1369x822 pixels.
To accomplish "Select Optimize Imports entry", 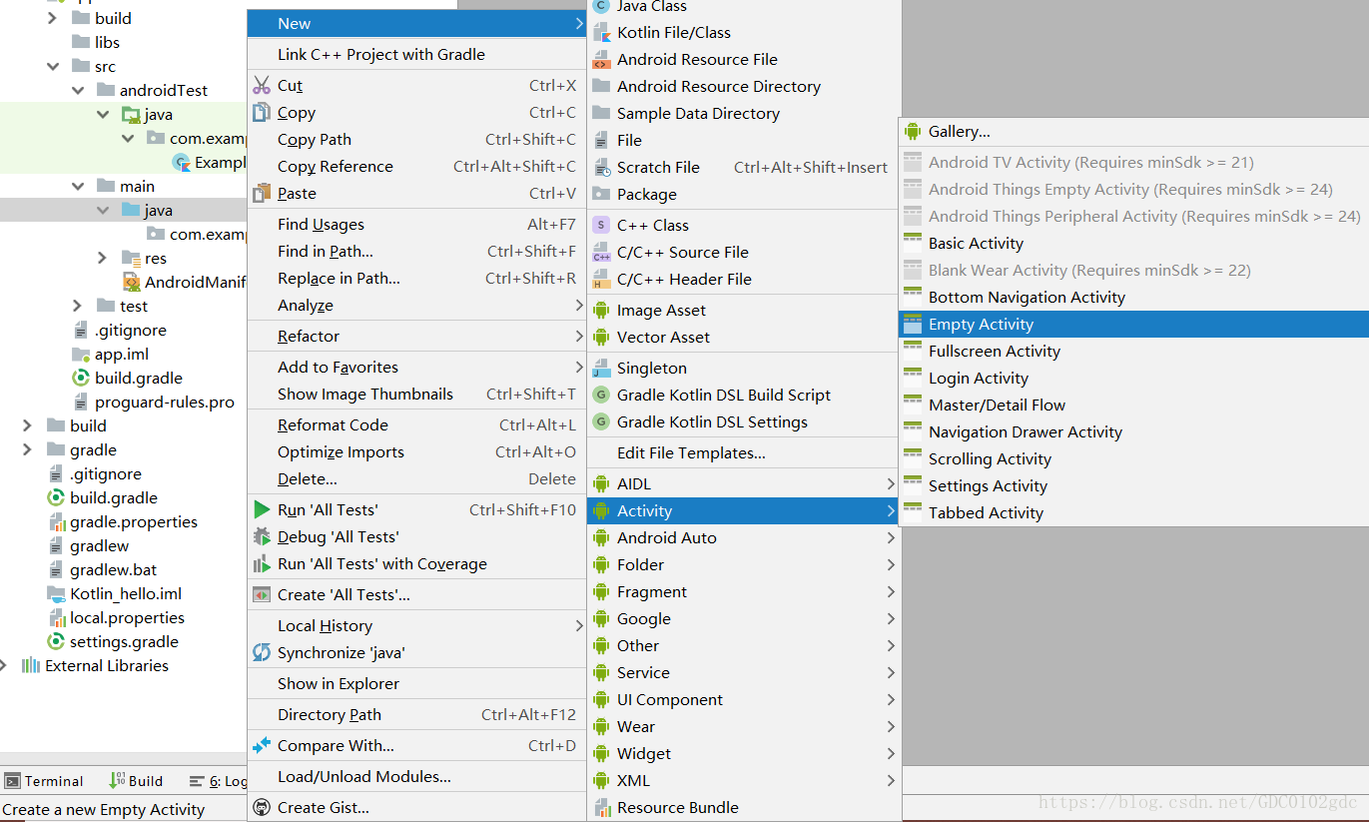I will (416, 452).
